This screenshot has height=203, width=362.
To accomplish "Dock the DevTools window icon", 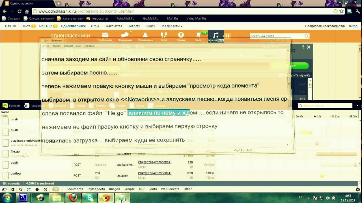I will tap(4, 189).
